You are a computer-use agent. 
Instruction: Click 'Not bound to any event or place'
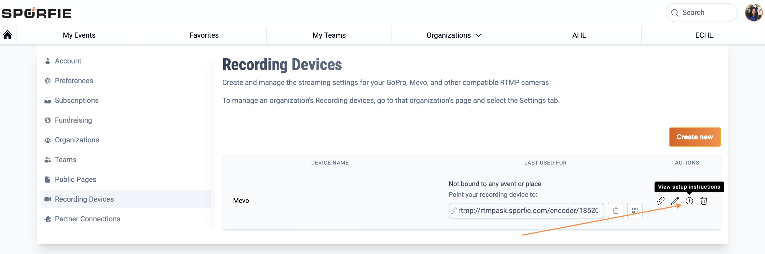point(495,184)
